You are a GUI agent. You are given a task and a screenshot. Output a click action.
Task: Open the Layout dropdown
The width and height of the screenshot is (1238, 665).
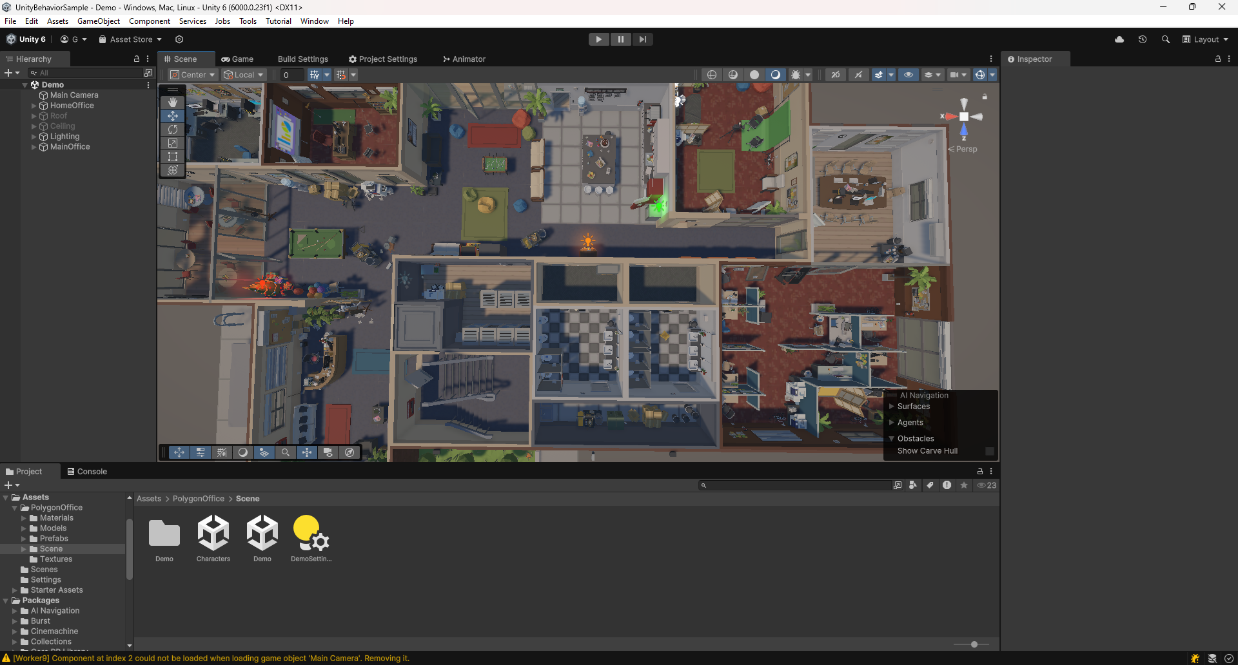pos(1205,39)
